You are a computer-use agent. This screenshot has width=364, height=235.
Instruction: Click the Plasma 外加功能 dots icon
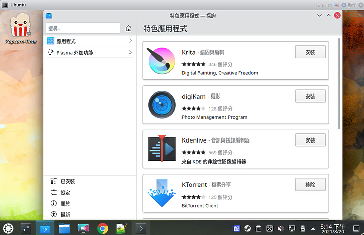[x=51, y=52]
